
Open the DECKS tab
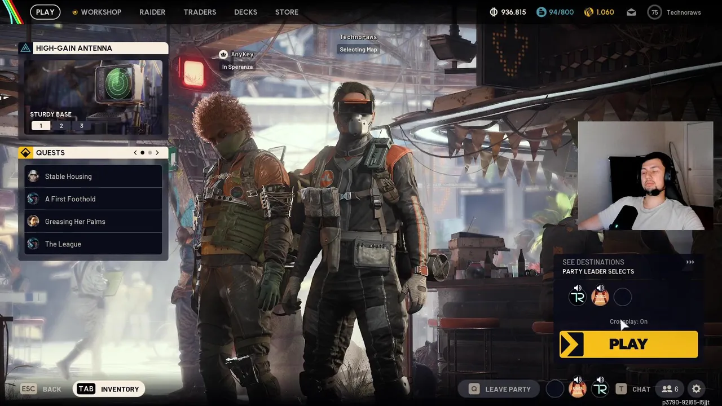pyautogui.click(x=245, y=12)
